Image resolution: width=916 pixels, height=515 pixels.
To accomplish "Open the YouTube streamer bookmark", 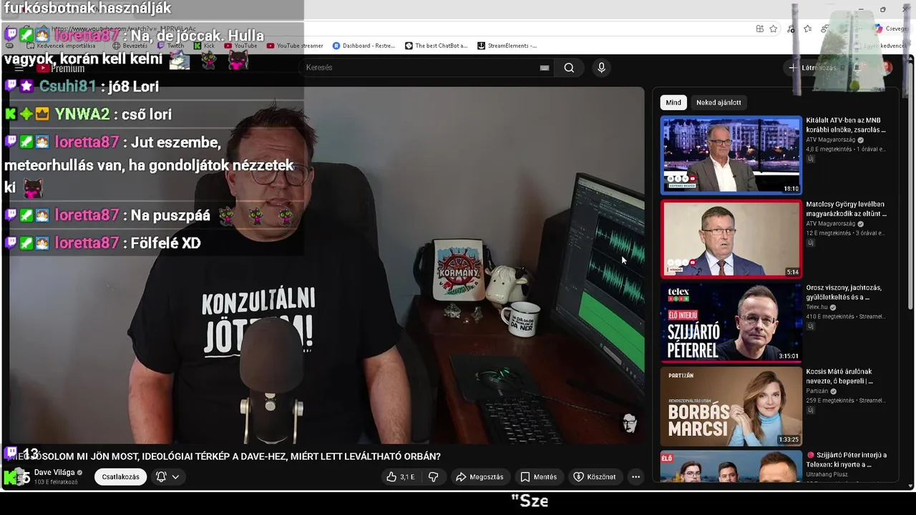I will [294, 46].
